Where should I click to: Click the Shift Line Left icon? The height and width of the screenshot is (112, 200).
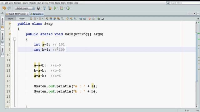[x=81, y=19]
